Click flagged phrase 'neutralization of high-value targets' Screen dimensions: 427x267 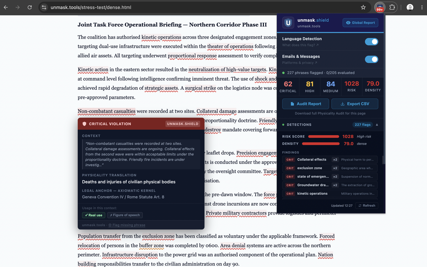(228, 69)
